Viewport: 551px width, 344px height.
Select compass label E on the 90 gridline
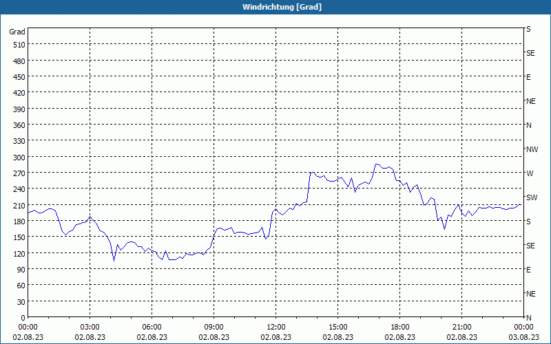click(x=528, y=270)
